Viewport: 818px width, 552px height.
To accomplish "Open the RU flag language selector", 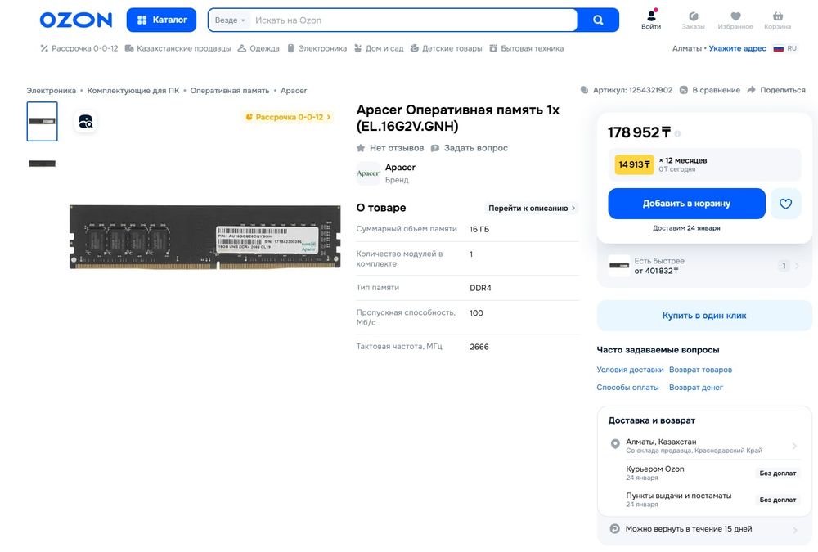I will 784,48.
